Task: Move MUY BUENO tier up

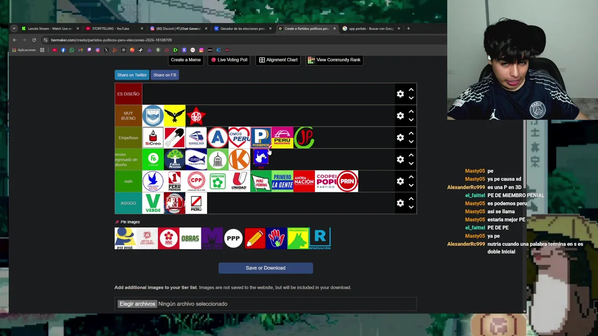Action: (411, 112)
